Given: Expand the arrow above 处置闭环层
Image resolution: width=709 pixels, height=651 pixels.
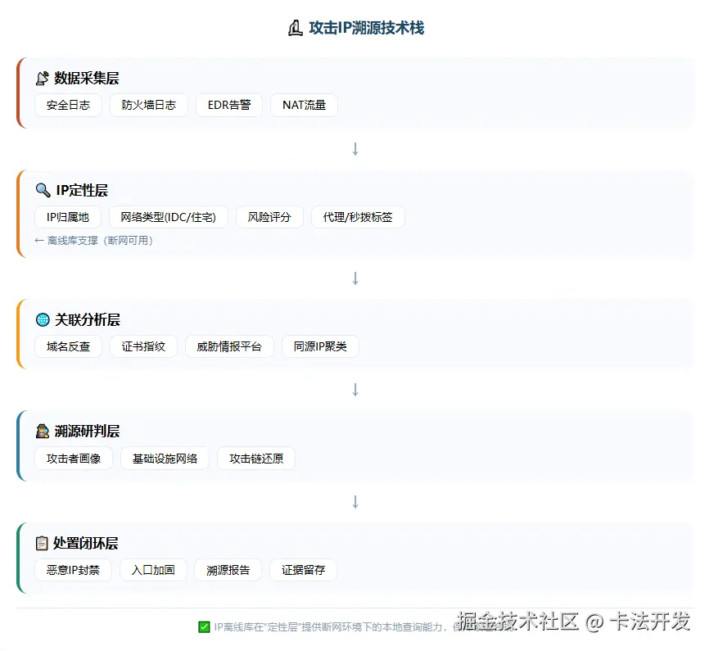Looking at the screenshot, I should 354,502.
